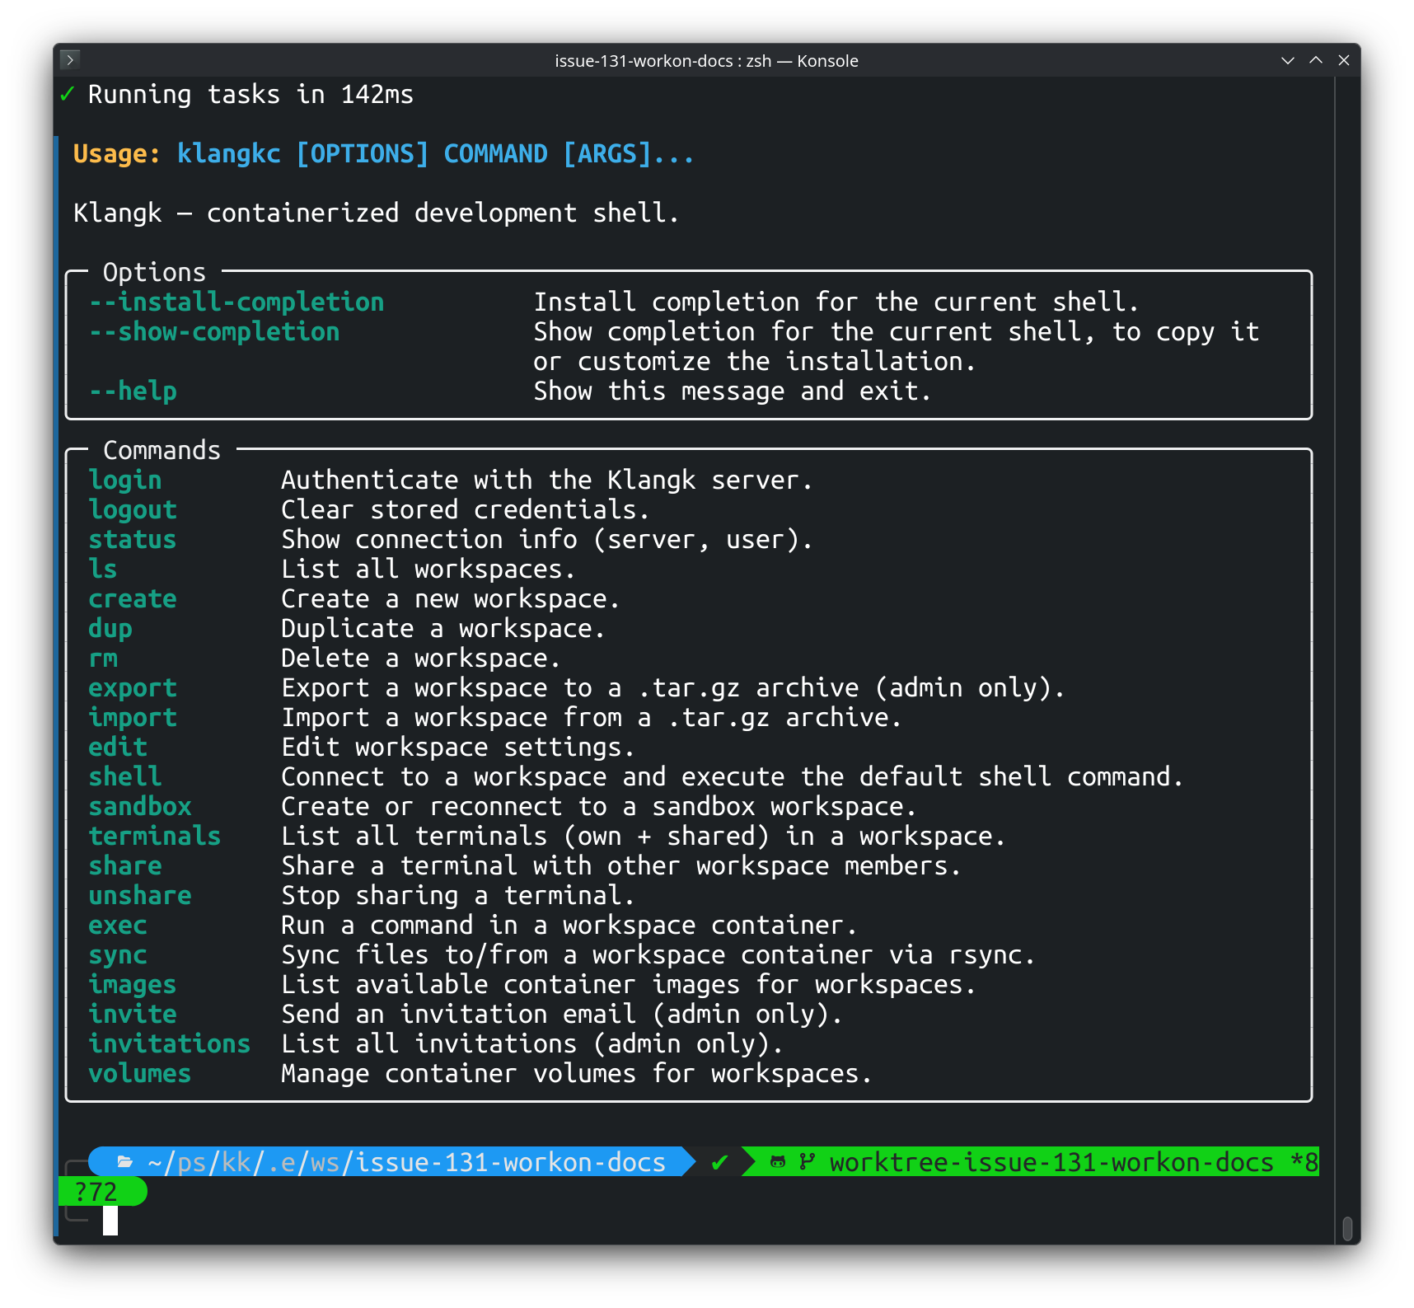
Task: Click the 'import' command name
Action: pos(133,717)
